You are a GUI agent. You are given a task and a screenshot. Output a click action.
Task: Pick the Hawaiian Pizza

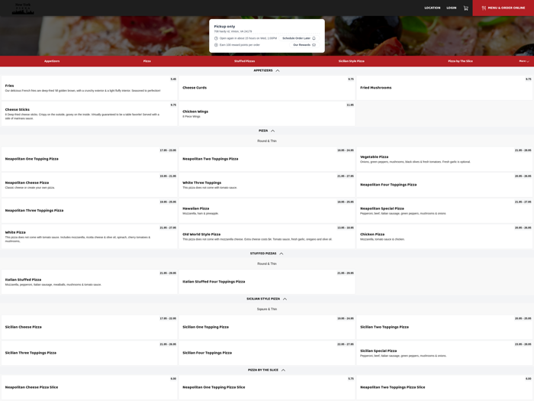(267, 211)
